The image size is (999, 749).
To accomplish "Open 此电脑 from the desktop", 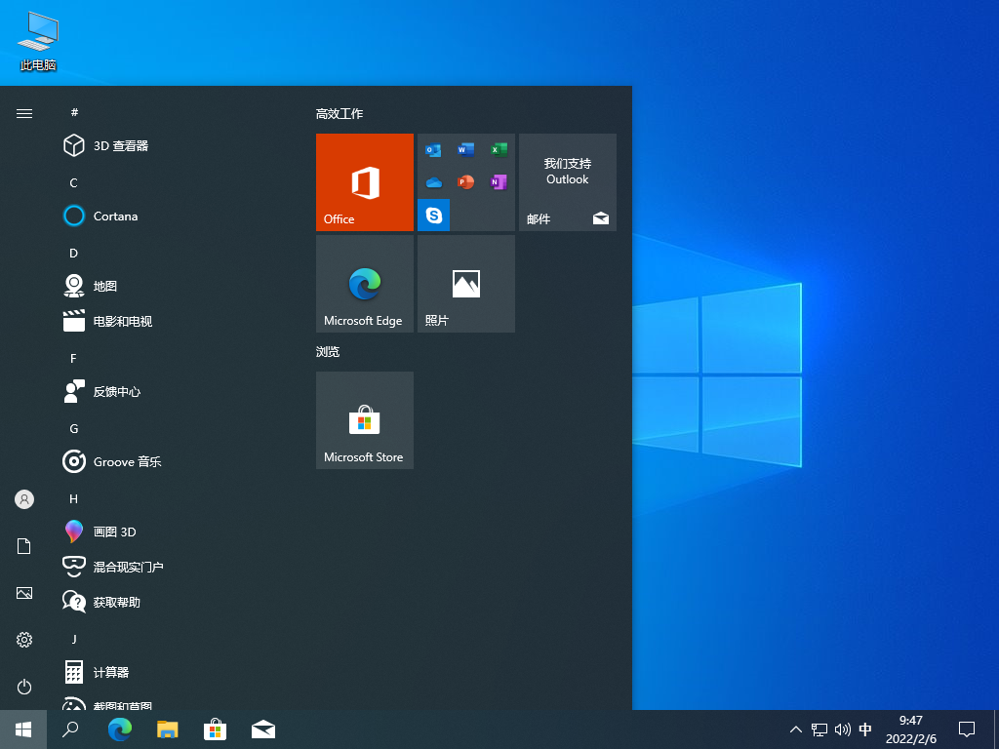I will pos(36,39).
